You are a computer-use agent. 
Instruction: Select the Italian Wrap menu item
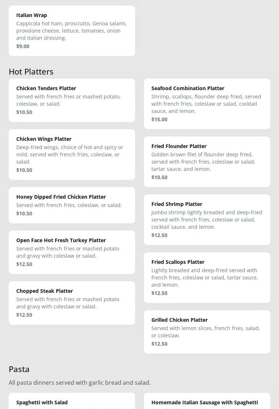click(x=72, y=30)
